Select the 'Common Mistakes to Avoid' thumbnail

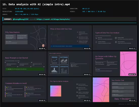click(x=25, y=90)
